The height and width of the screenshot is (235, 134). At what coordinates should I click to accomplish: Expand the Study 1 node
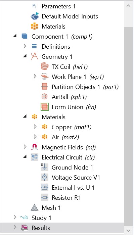(x=15, y=218)
